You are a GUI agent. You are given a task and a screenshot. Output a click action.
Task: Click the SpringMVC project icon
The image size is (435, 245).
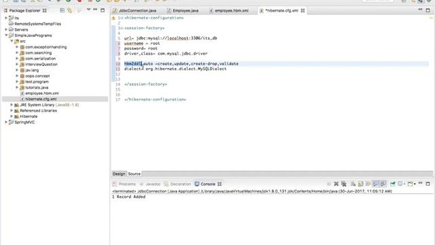point(11,122)
